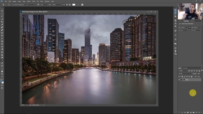The image size is (203, 114).
Task: Center text in options bar
Action: [x=67, y=5]
